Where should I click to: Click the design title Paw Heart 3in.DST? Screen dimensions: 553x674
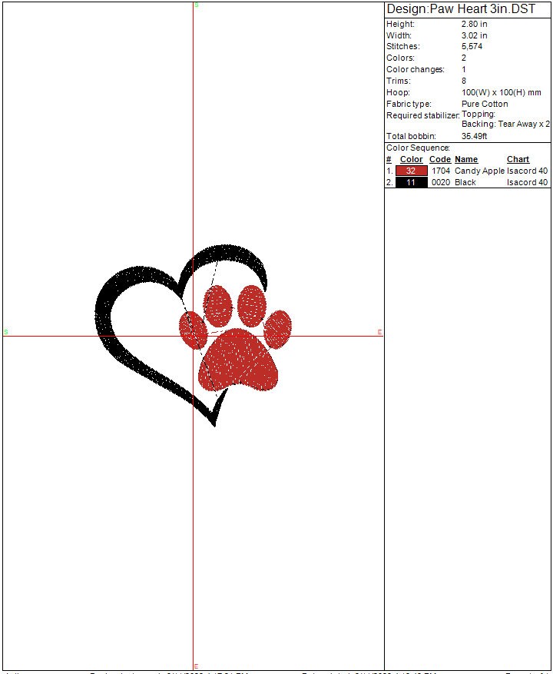click(461, 9)
